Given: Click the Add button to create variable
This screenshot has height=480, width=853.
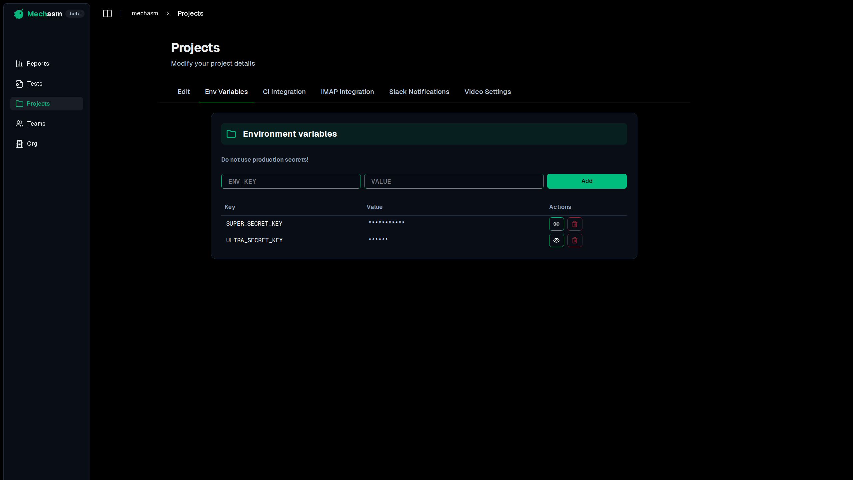Looking at the screenshot, I should coord(586,181).
